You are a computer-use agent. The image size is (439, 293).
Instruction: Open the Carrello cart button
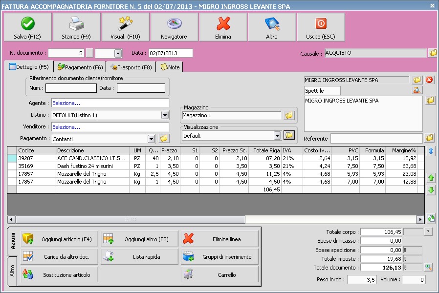point(220,274)
